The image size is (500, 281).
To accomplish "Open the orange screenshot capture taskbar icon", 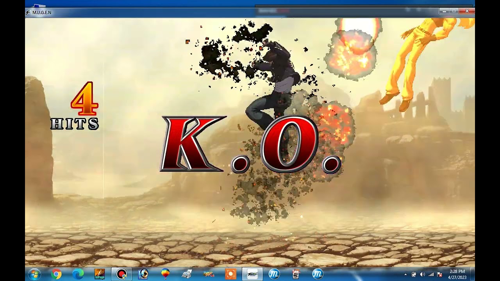I will 230,274.
